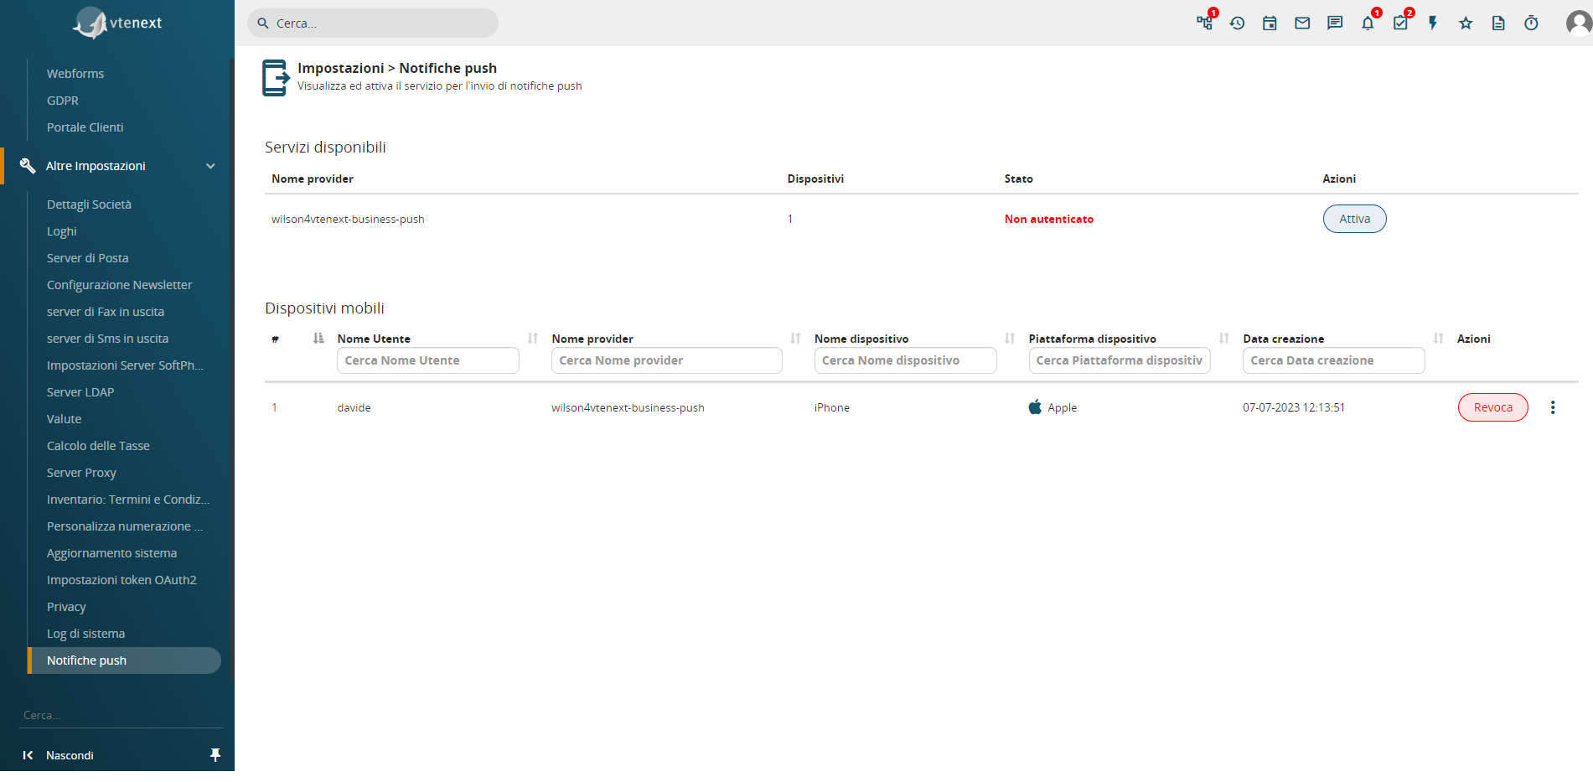Click wilson4vtenext-business-push in Servizi disponibili
Viewport: 1593px width, 782px height.
(348, 219)
